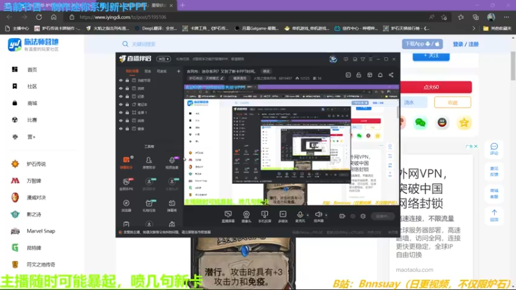Open the 视频连麦 tool
This screenshot has width=516, height=290.
coord(172,162)
